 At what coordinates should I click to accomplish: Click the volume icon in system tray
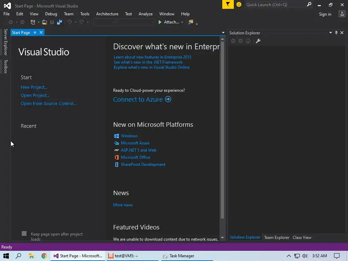click(x=305, y=256)
